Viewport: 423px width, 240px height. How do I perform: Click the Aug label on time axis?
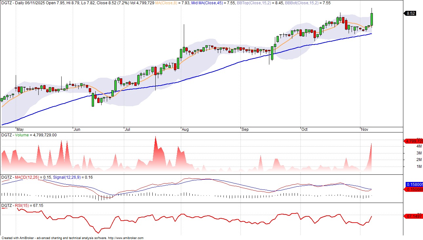pos(185,130)
